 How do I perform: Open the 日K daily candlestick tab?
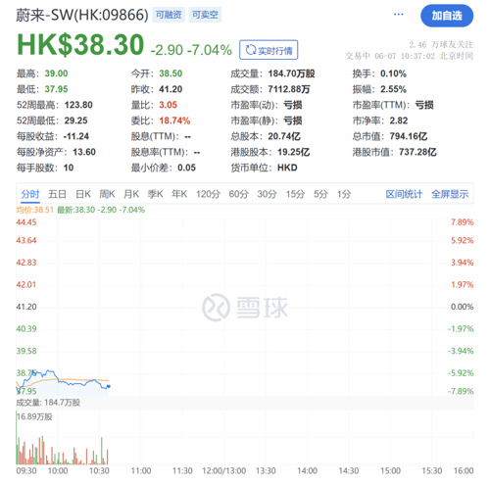pos(83,194)
